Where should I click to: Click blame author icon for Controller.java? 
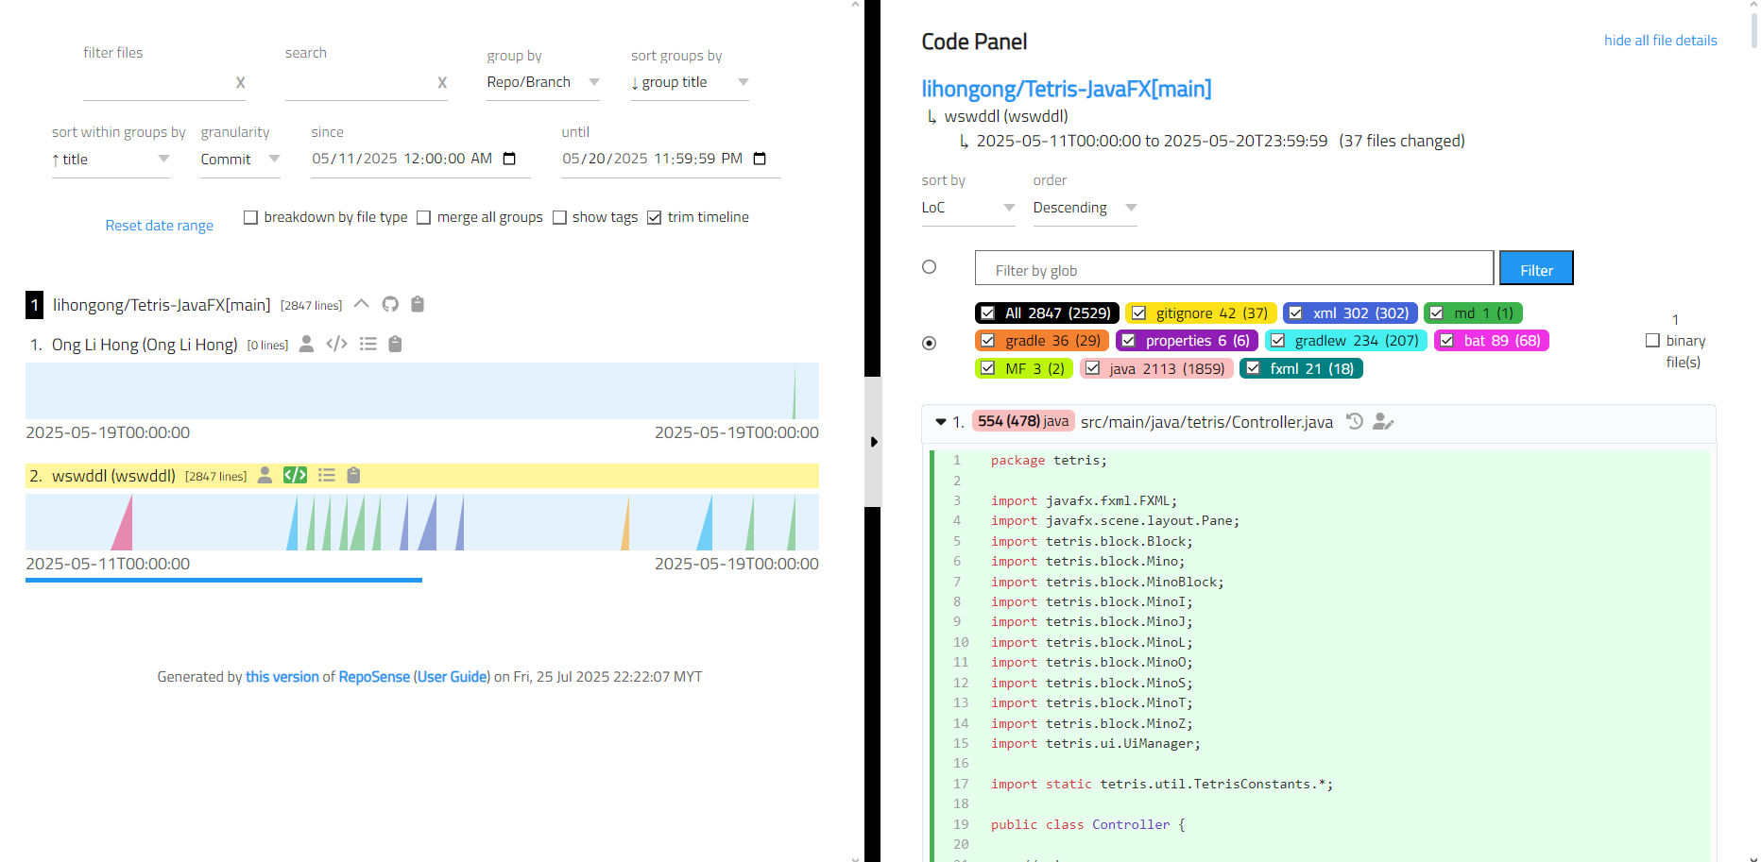[1383, 421]
